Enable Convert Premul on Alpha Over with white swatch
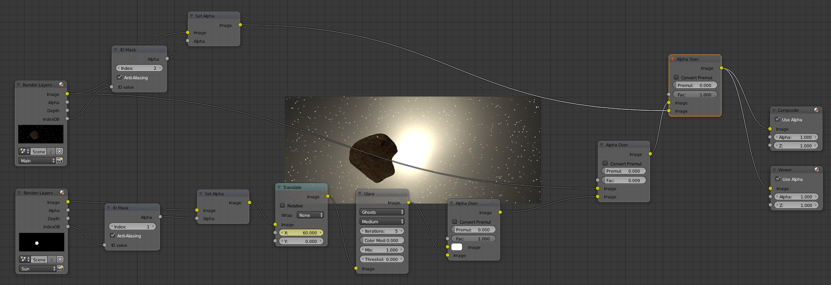The width and height of the screenshot is (831, 285). (454, 222)
